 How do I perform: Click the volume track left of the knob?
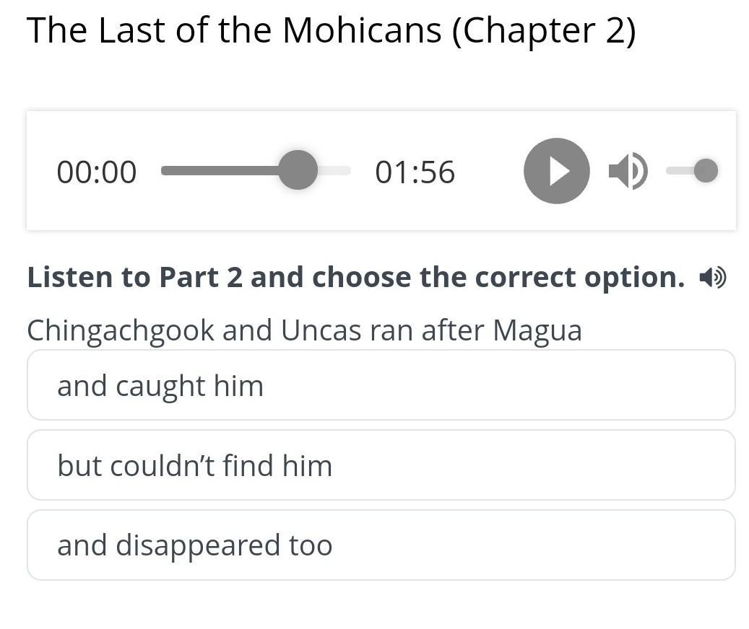[677, 171]
